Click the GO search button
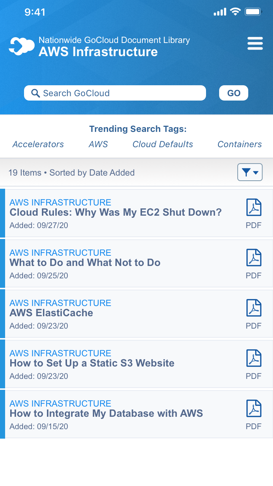 pyautogui.click(x=234, y=93)
